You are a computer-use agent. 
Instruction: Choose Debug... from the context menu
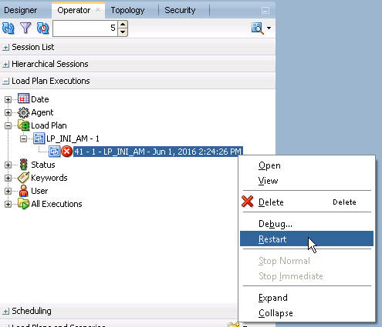(x=306, y=224)
